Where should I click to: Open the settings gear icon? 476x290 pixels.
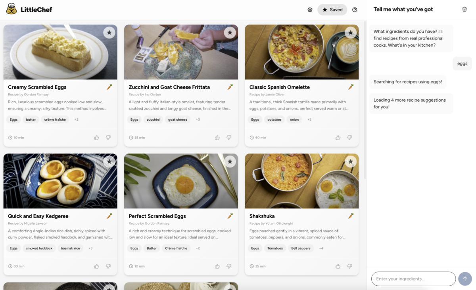(310, 9)
